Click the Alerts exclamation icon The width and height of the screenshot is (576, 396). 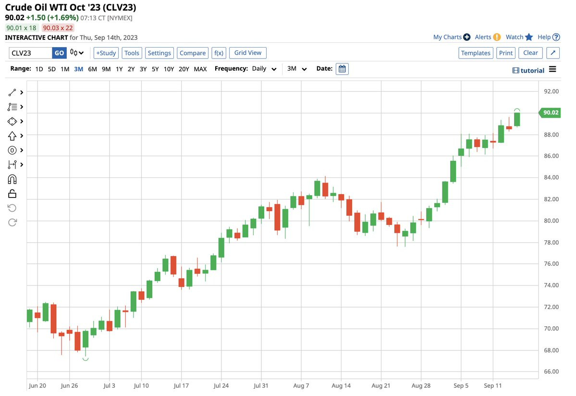(497, 37)
